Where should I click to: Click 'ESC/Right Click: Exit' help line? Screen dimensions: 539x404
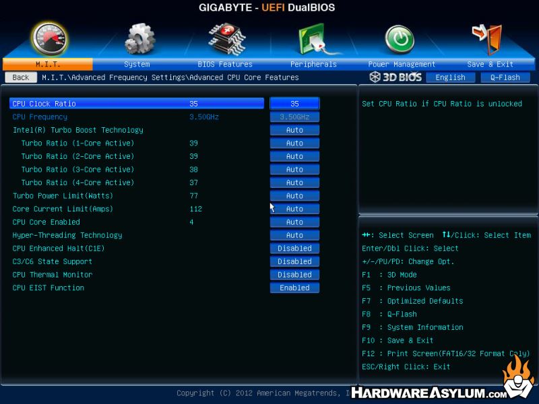(x=406, y=366)
